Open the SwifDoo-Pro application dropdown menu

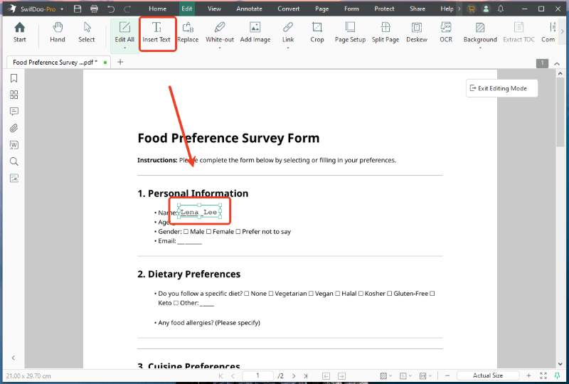62,9
